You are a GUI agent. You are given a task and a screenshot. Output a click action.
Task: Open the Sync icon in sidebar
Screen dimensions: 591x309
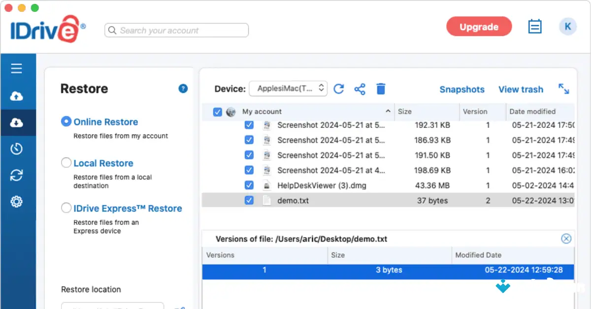coord(18,175)
